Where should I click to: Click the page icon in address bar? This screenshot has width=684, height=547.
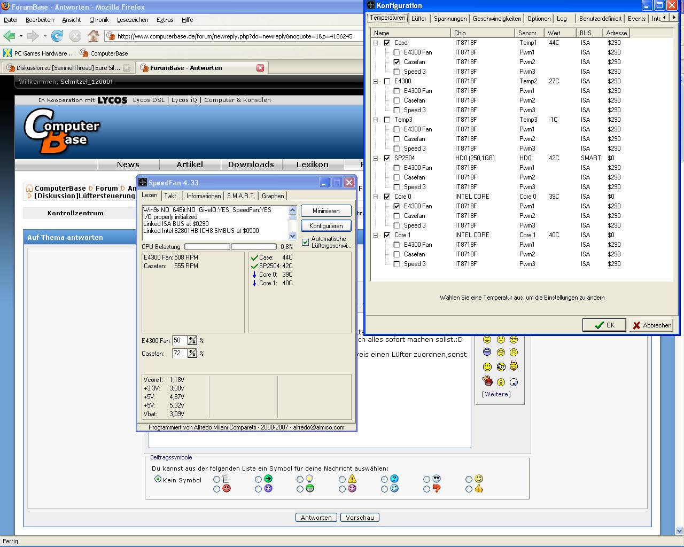(111, 36)
